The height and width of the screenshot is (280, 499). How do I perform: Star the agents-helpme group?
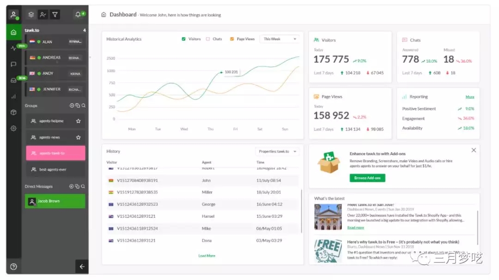(x=78, y=121)
